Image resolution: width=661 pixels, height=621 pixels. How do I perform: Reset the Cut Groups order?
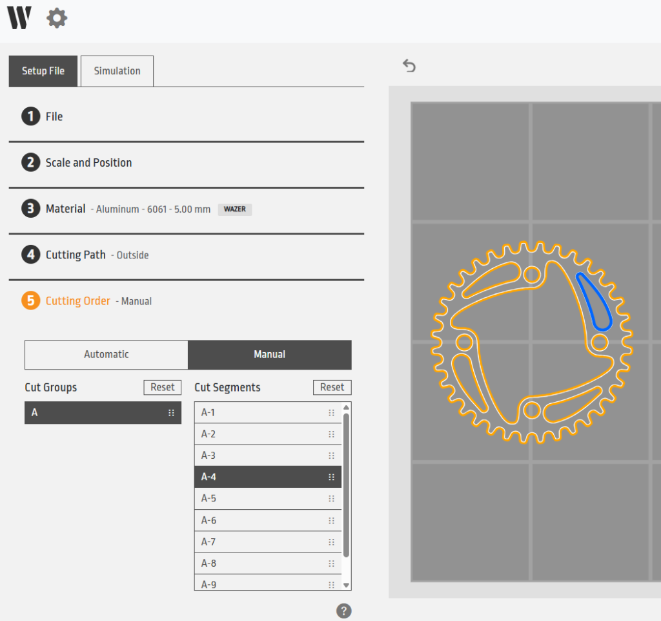(x=162, y=387)
